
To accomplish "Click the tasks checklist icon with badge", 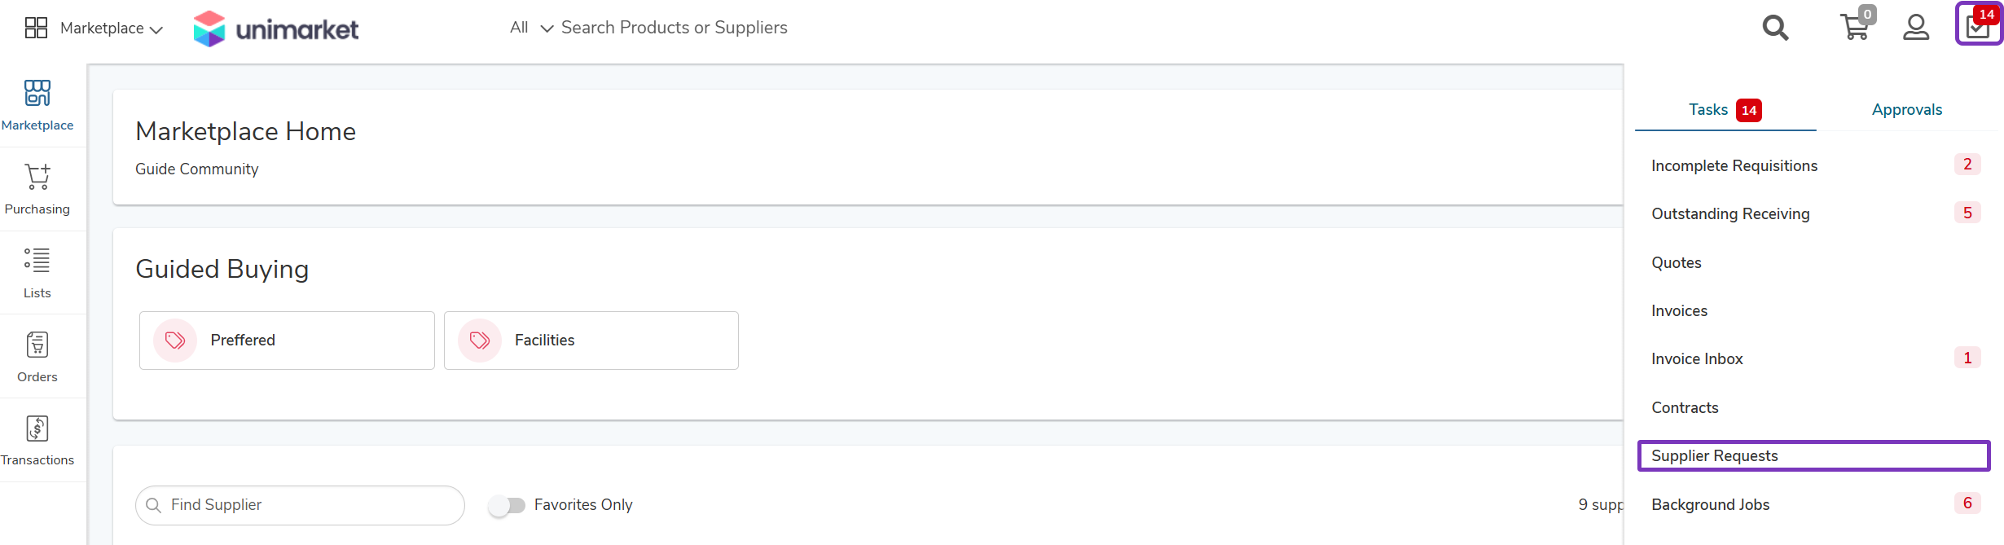I will (1979, 24).
